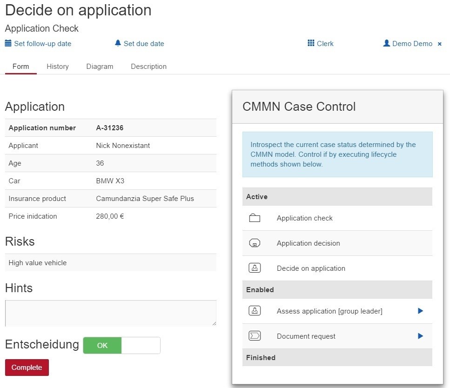This screenshot has height=388, width=450.
Task: Click the event icon for Document request
Action: pyautogui.click(x=255, y=336)
